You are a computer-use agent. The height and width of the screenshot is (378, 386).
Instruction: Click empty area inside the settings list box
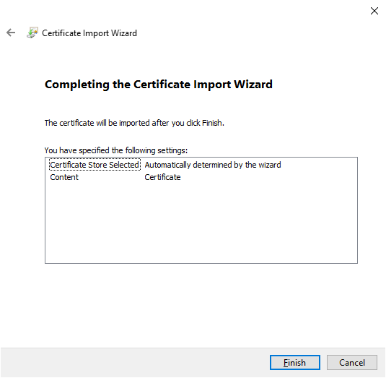pos(201,222)
